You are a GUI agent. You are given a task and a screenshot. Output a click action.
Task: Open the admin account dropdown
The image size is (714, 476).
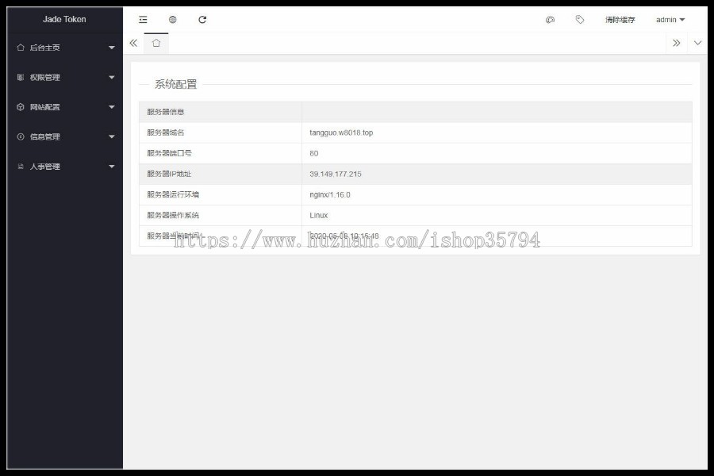coord(669,20)
